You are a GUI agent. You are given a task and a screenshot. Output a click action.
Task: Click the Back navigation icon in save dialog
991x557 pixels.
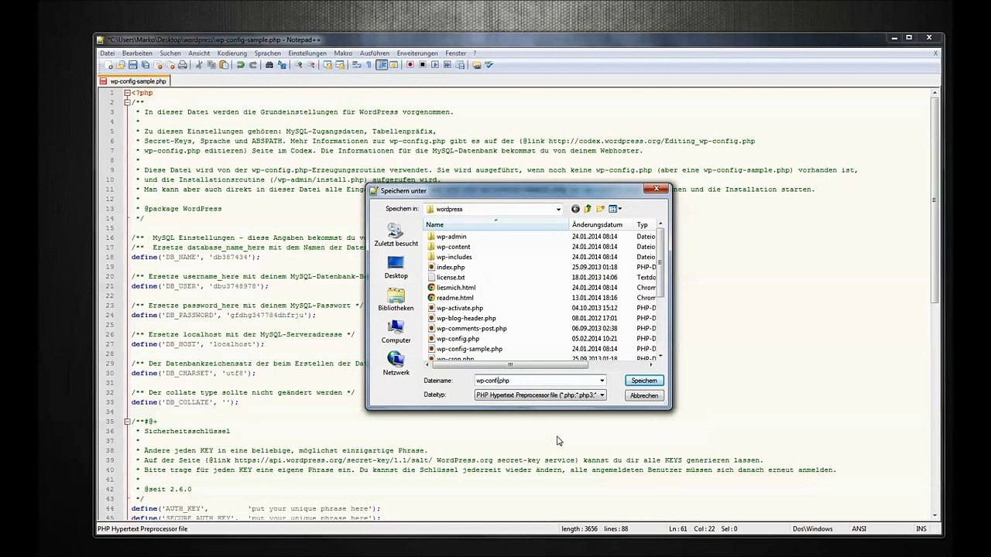point(575,209)
